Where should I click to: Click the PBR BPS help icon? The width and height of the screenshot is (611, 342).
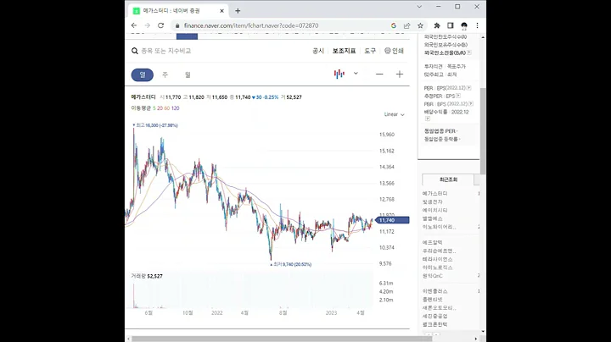coord(471,104)
